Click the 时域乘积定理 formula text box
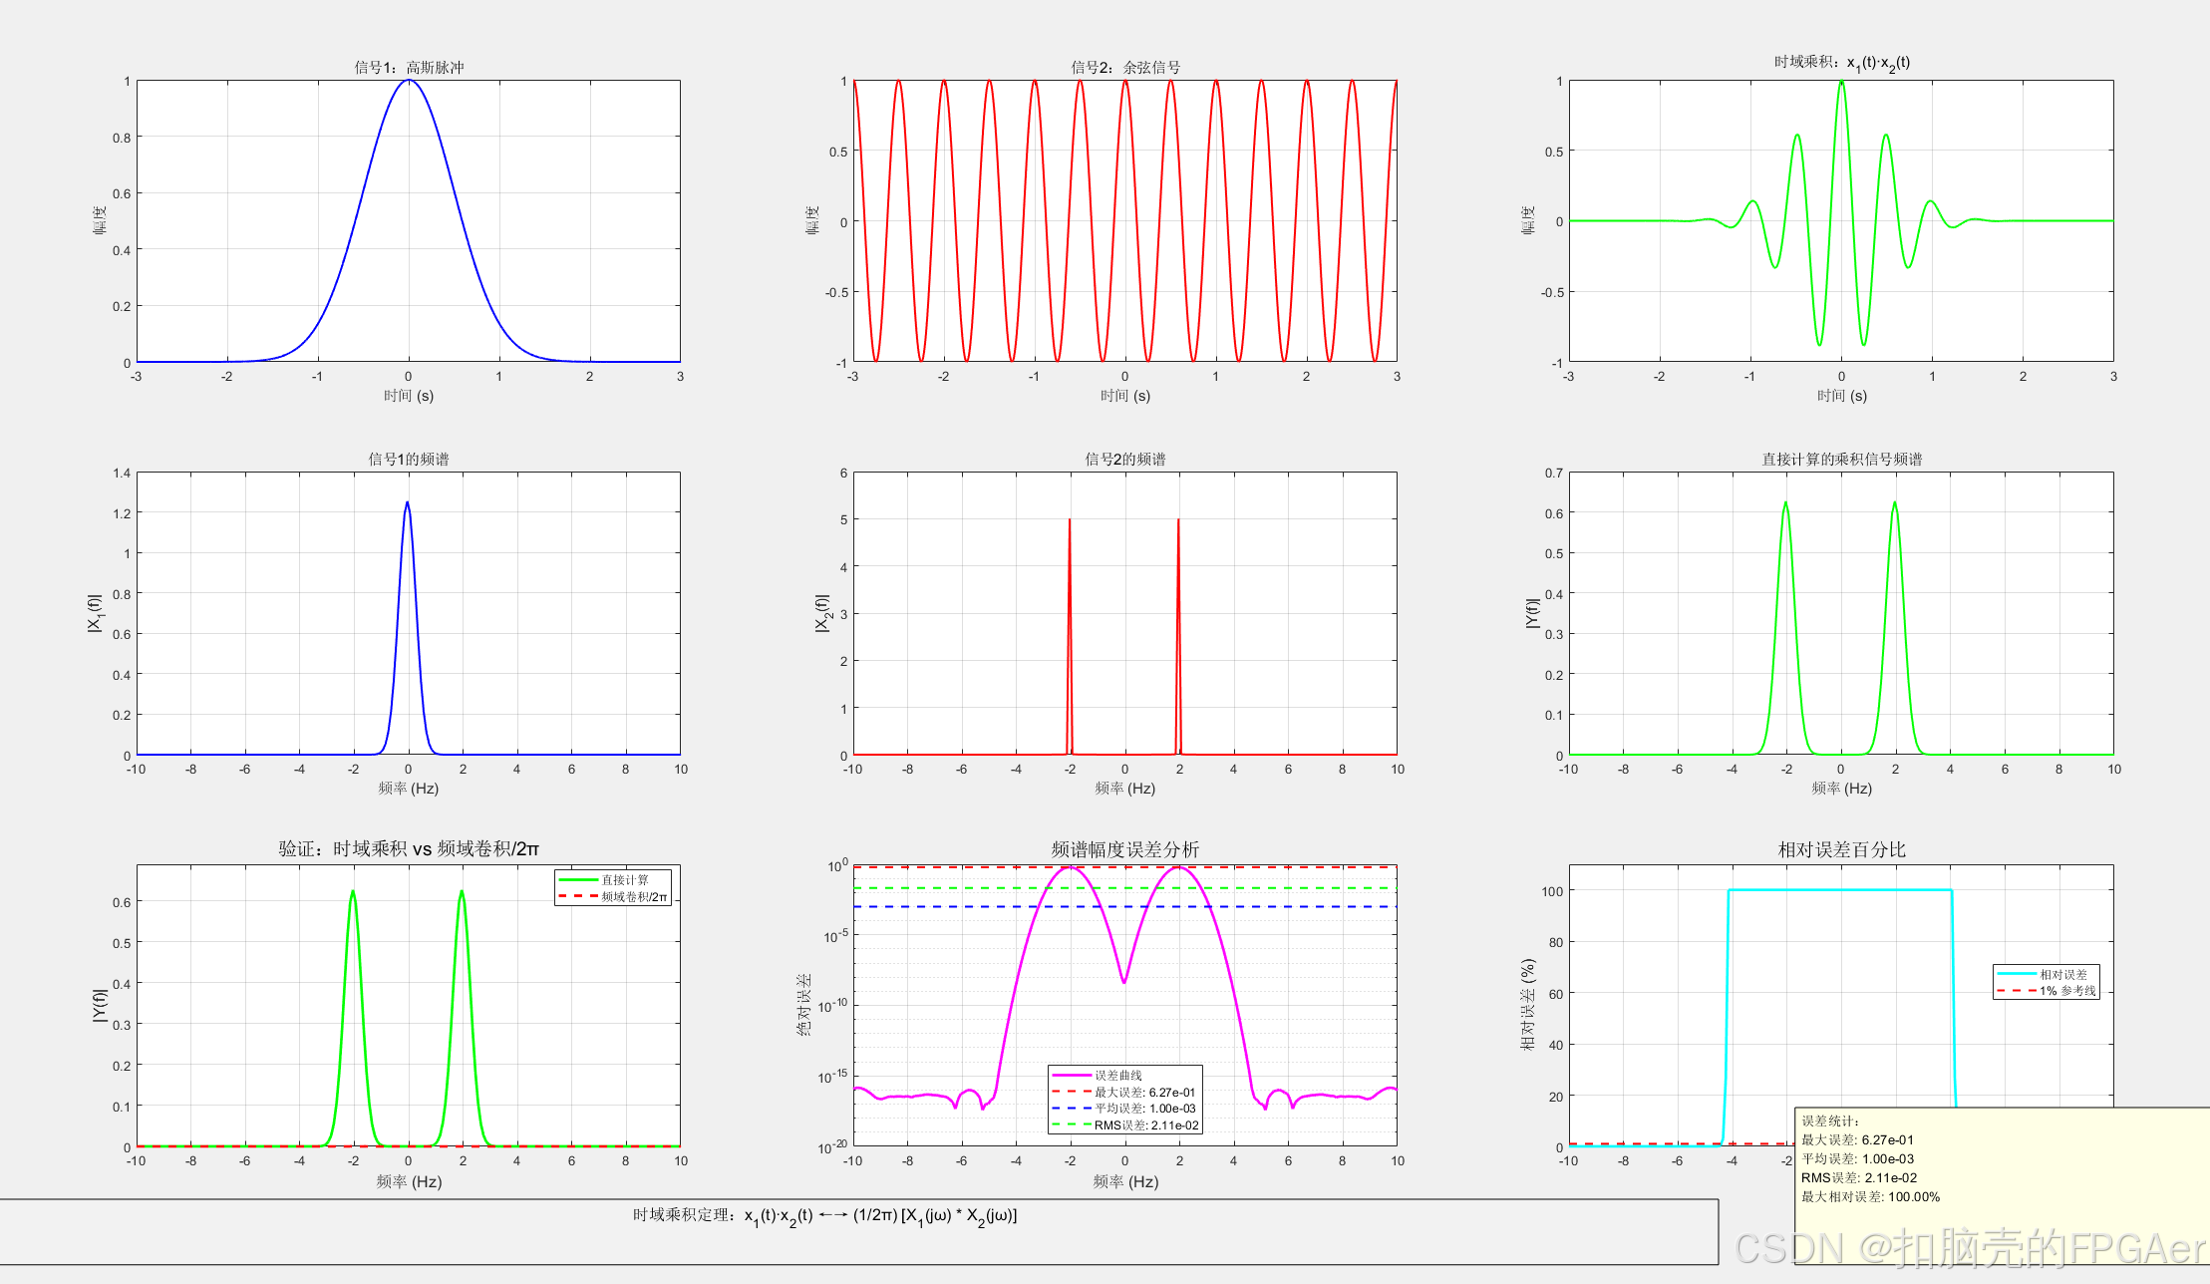The width and height of the screenshot is (2210, 1284). click(x=824, y=1215)
